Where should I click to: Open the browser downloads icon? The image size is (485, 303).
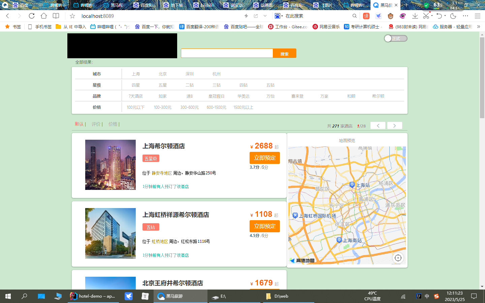[415, 16]
